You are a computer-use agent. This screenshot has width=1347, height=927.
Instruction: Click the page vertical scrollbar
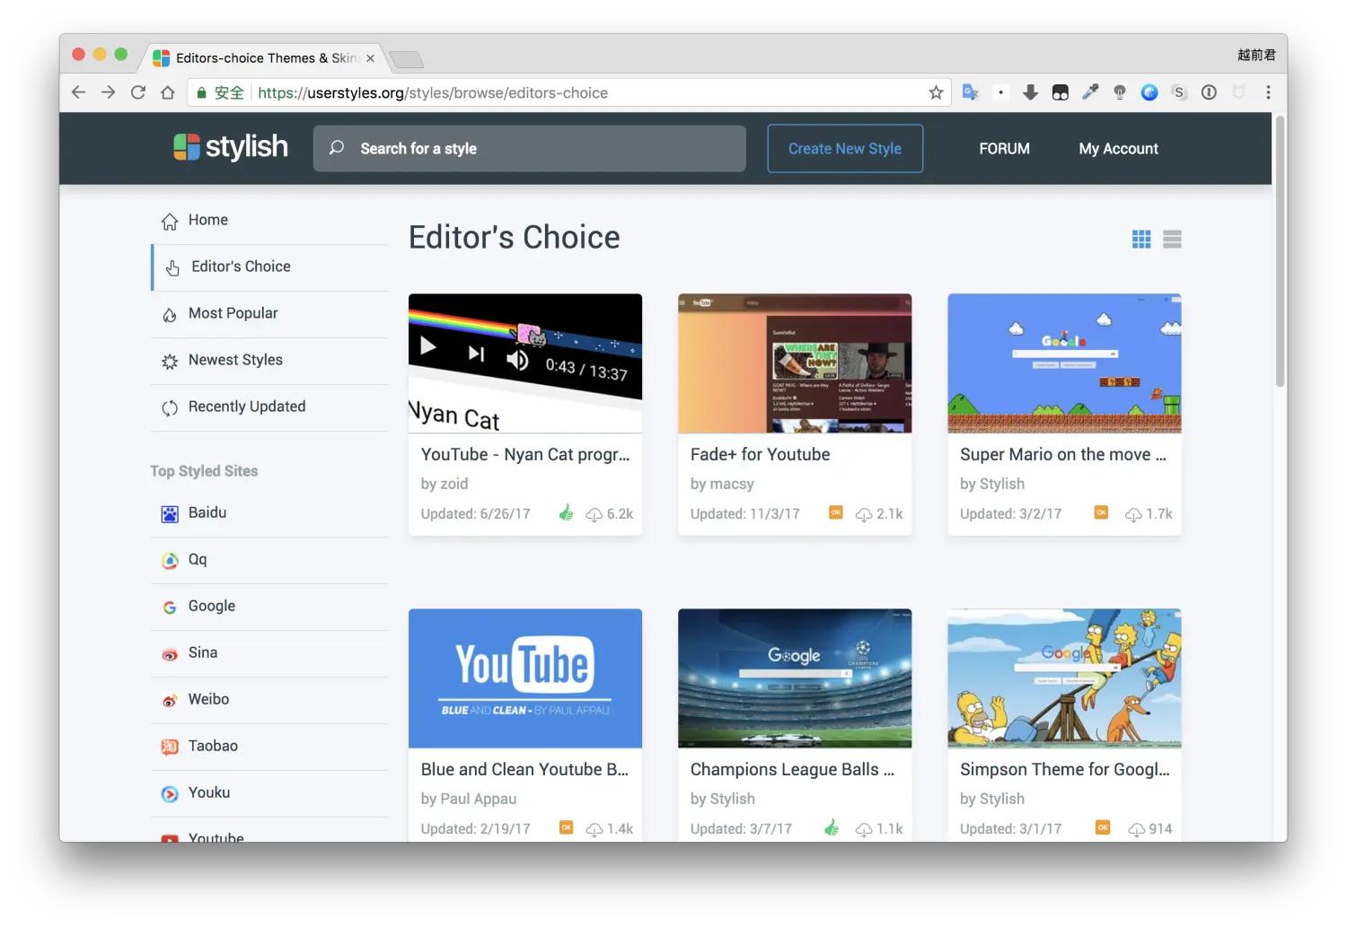pyautogui.click(x=1280, y=251)
